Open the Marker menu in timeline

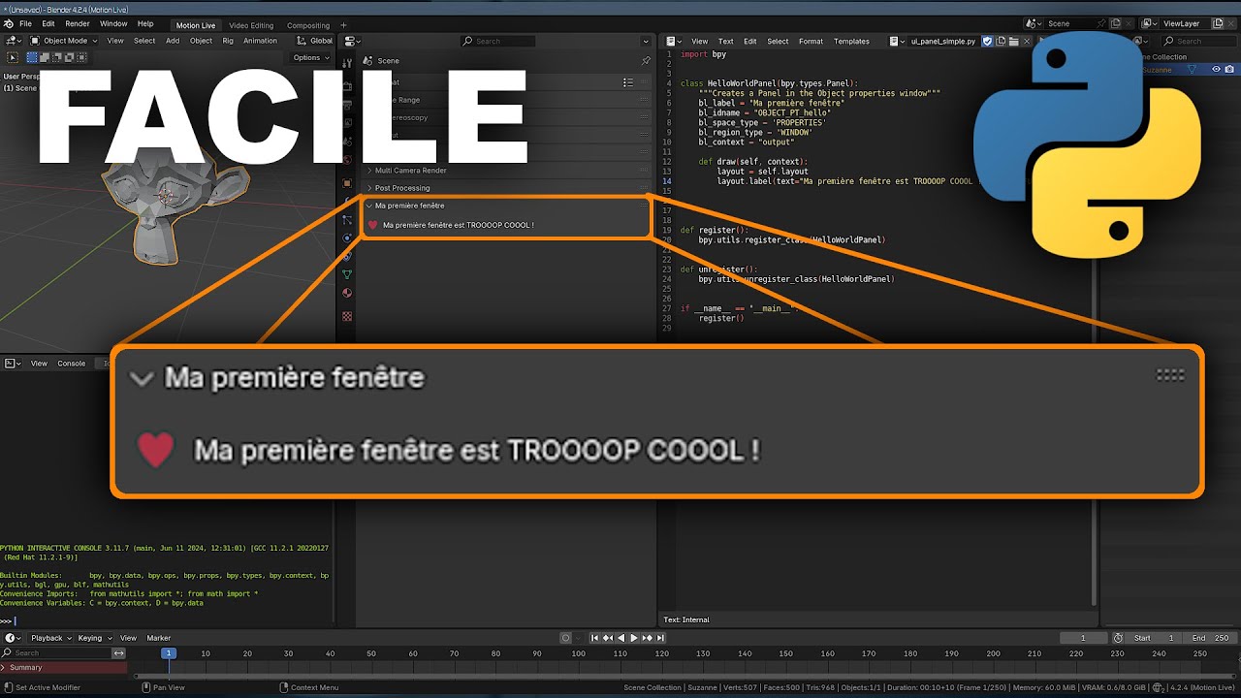[x=159, y=638]
